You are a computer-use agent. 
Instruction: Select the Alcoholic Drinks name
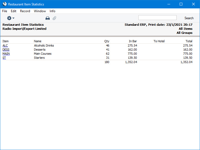coord(44,45)
